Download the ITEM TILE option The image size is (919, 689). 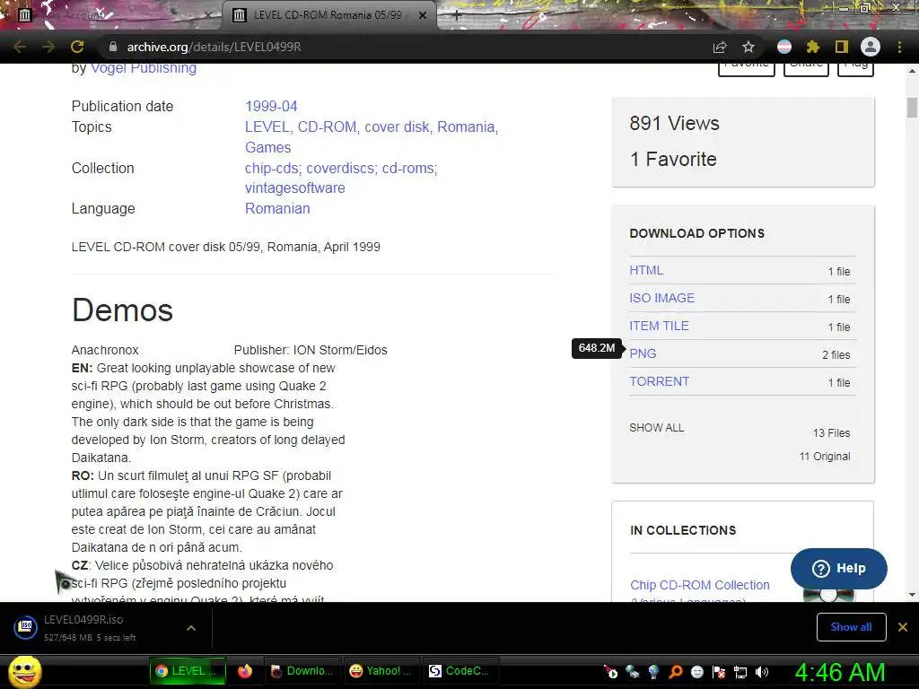[x=659, y=326]
